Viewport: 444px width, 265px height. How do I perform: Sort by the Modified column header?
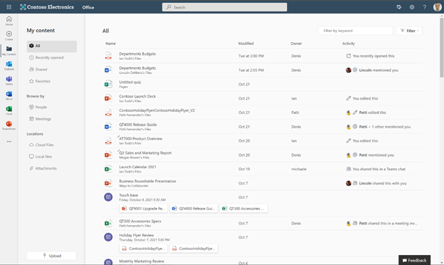(x=246, y=43)
